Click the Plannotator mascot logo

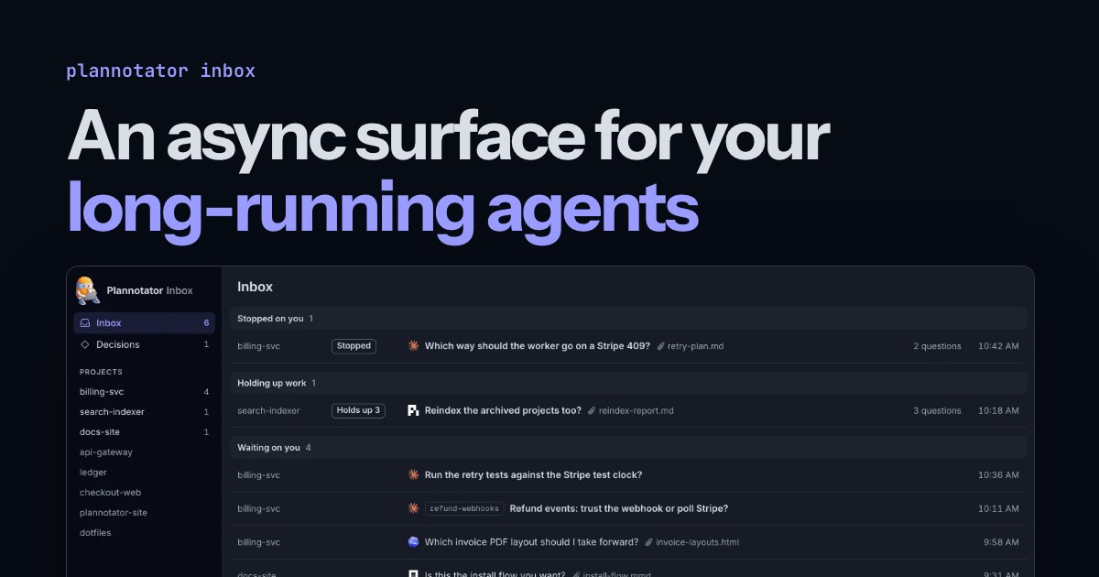point(87,290)
